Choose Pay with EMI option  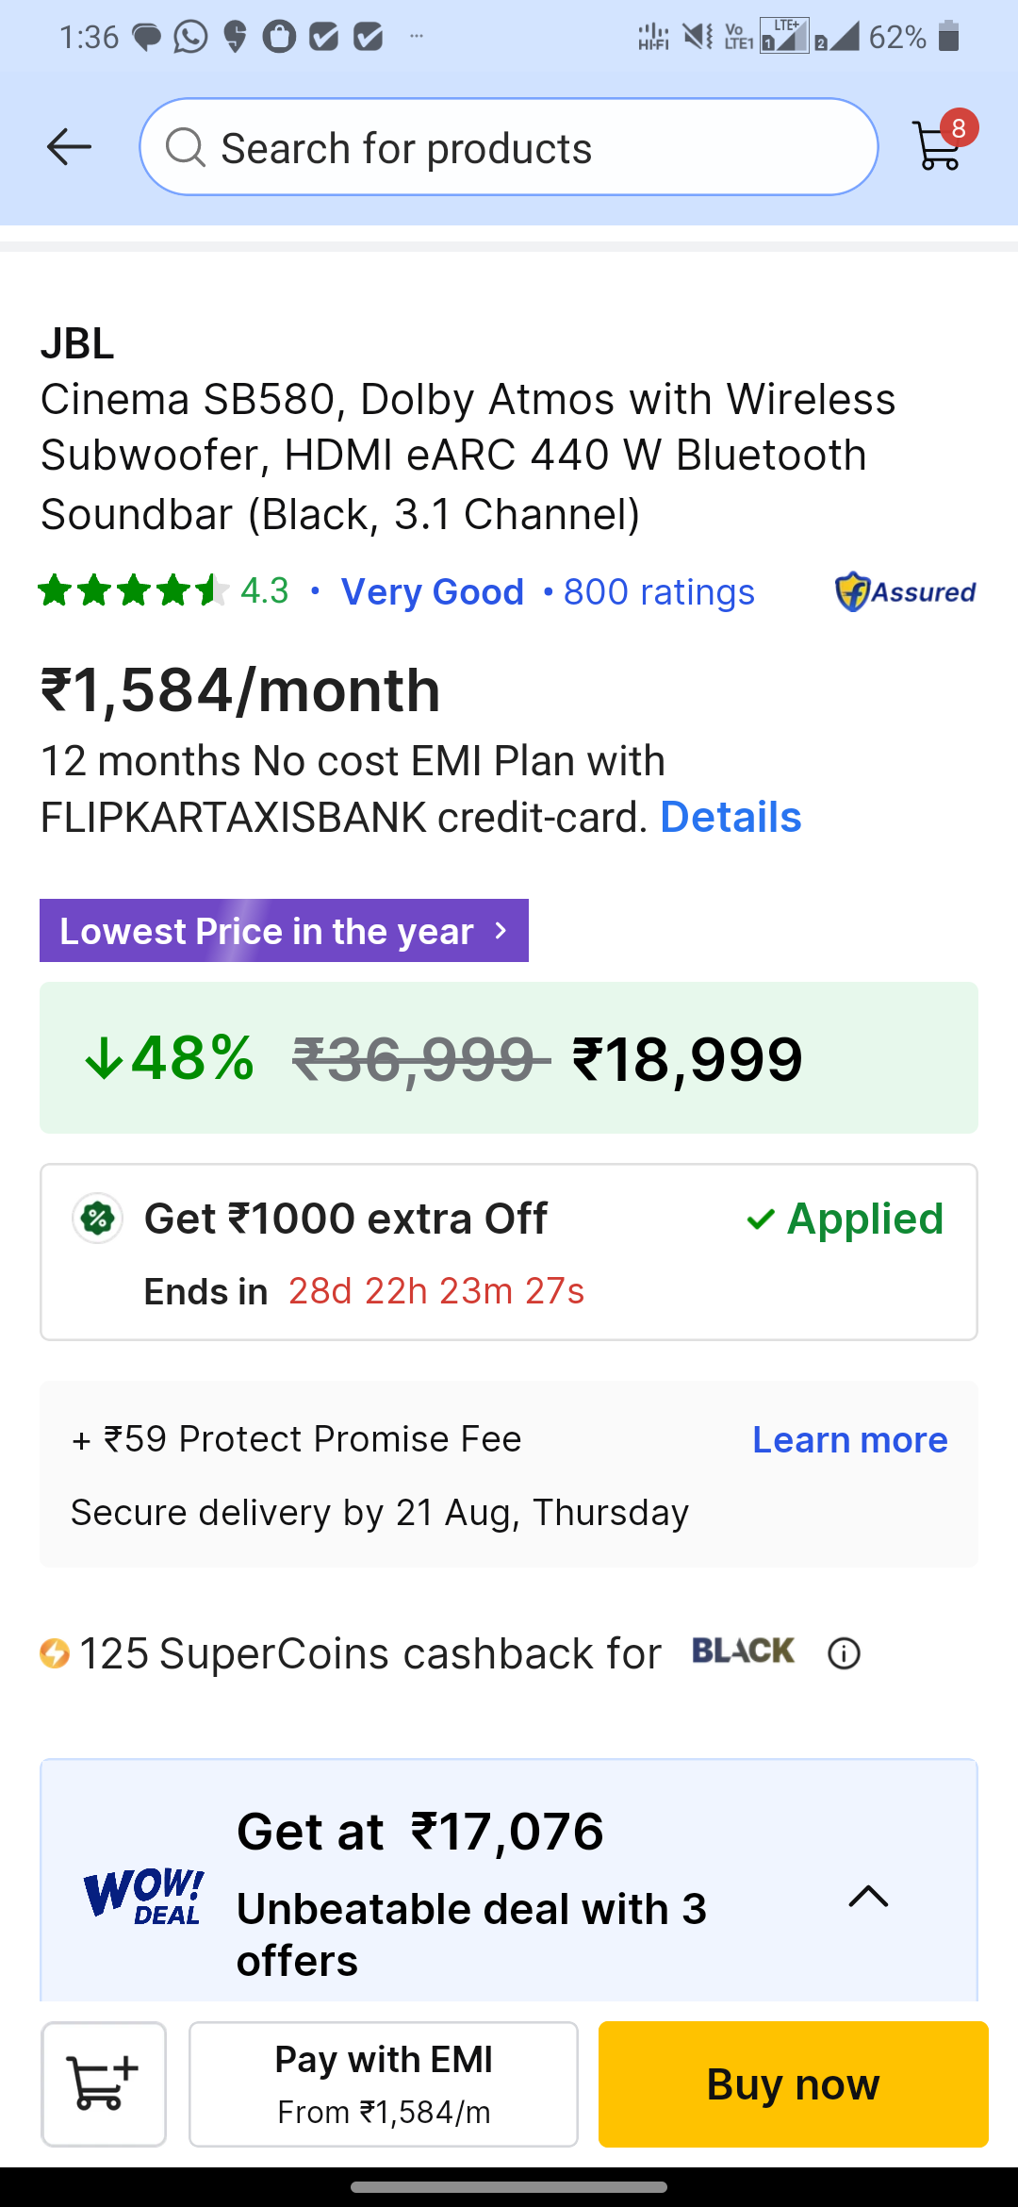click(384, 2084)
